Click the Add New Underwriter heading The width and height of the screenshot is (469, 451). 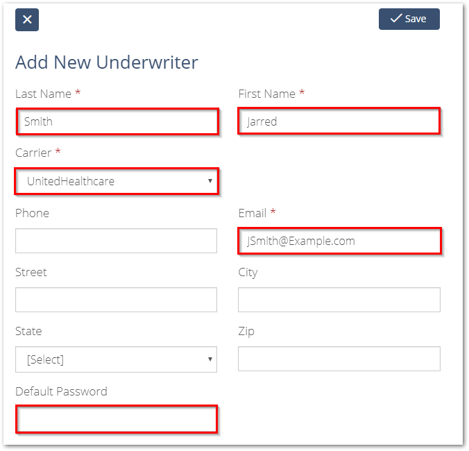(x=107, y=62)
